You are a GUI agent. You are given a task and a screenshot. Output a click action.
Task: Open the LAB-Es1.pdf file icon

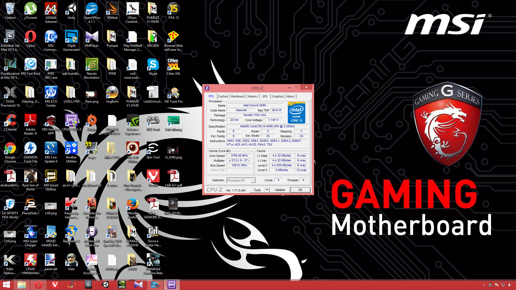[173, 178]
